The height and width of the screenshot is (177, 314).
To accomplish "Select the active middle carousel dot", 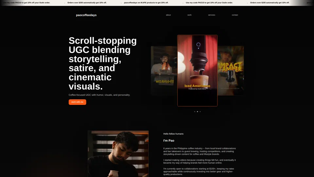I will pyautogui.click(x=198, y=111).
